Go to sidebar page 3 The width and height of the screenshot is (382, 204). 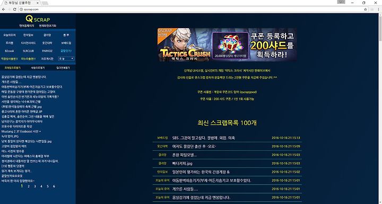point(35,187)
